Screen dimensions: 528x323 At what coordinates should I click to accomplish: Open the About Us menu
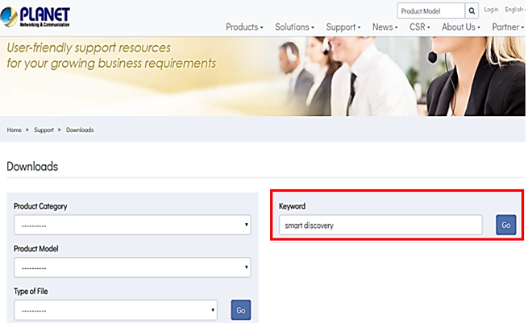pyautogui.click(x=460, y=27)
